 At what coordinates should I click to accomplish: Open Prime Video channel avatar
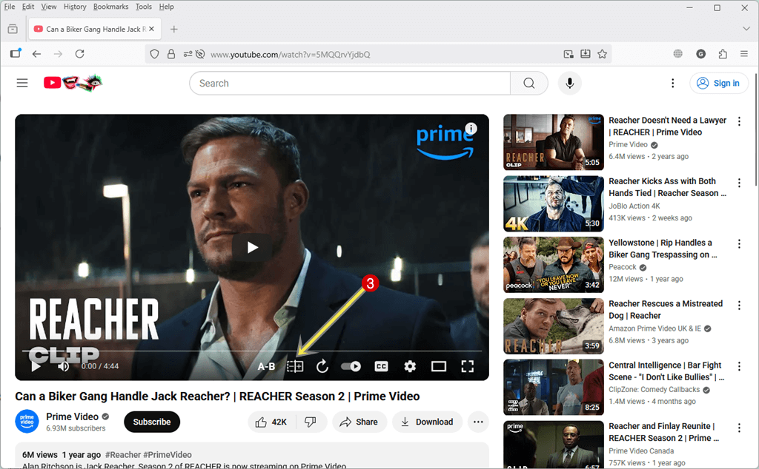pos(27,422)
